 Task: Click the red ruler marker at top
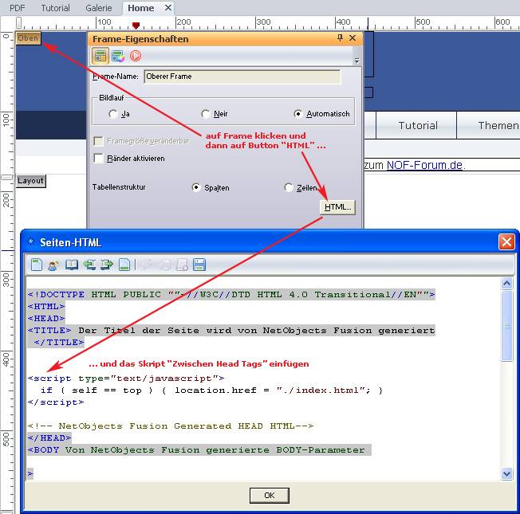pyautogui.click(x=136, y=26)
